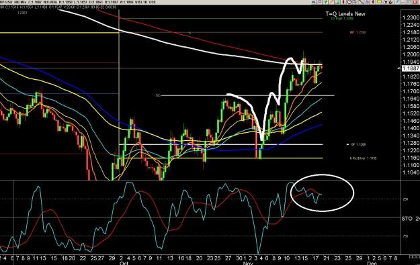Click the black curved hook toolbar icon
Image resolution: width=420 pixels, height=265 pixels.
click(x=391, y=2)
